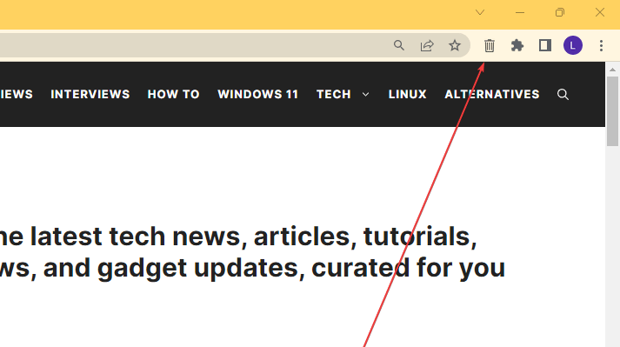This screenshot has width=620, height=347.
Task: Bookmark this page with the star icon
Action: (455, 45)
